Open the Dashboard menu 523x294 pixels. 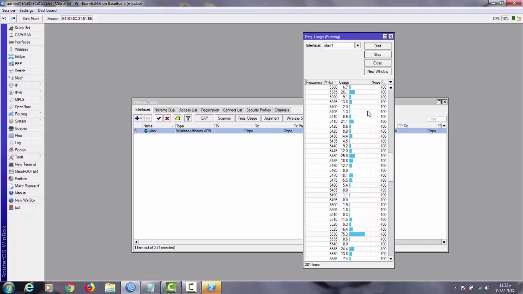click(47, 10)
